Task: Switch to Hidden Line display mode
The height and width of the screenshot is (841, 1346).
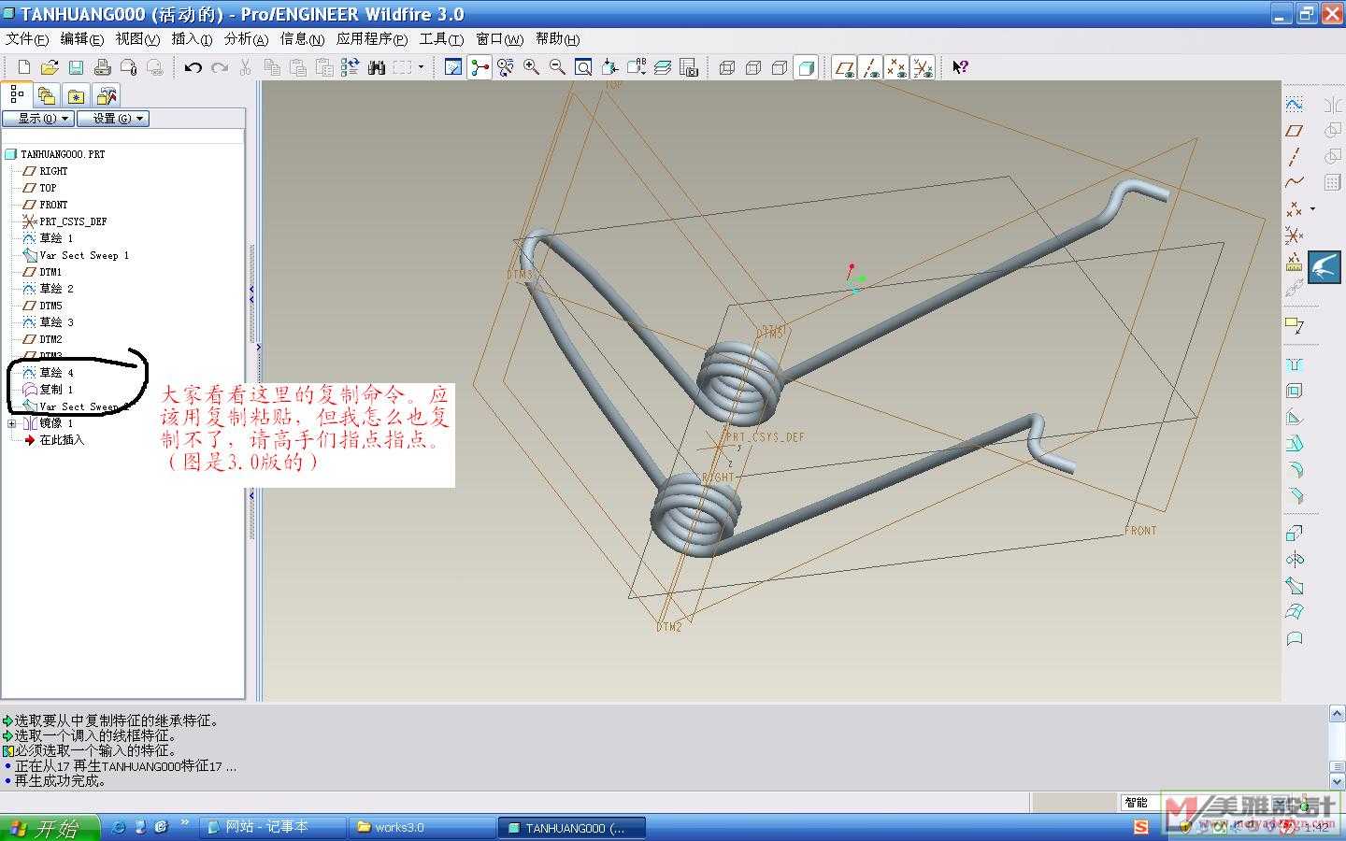Action: coord(753,67)
